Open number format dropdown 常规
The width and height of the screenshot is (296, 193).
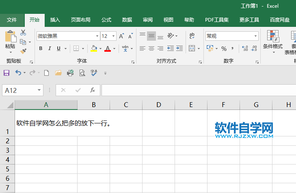point(255,36)
